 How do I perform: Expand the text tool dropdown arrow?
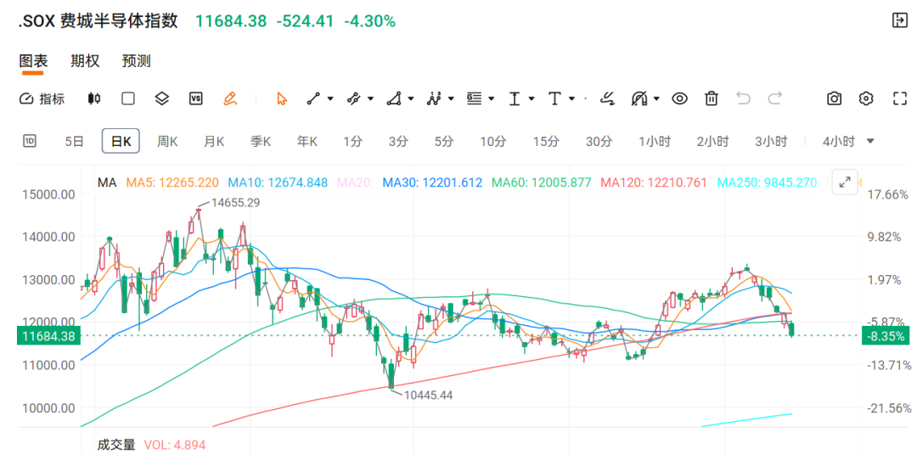point(571,98)
